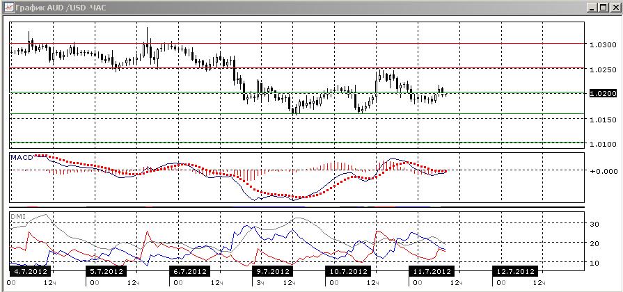
Task: Click the 11.7.2012 date marker
Action: tap(432, 271)
